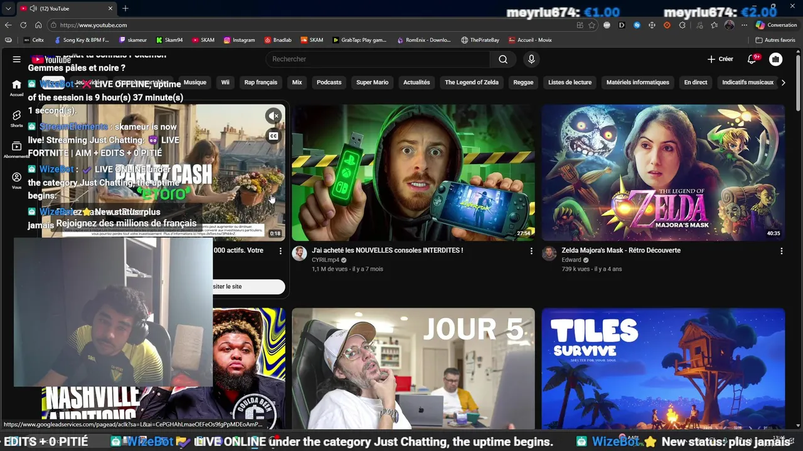Select the Mix filter chip

tap(297, 82)
